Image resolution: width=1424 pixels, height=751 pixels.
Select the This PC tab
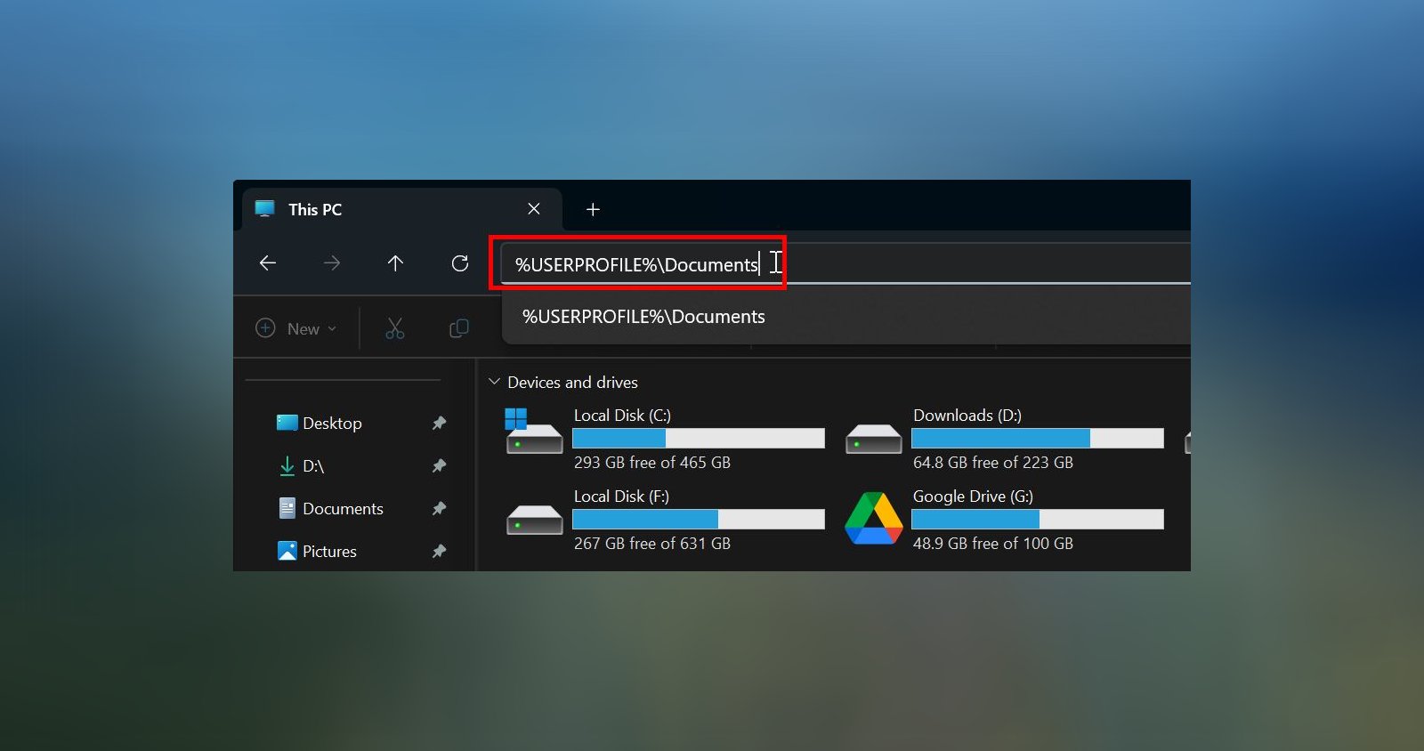(402, 209)
